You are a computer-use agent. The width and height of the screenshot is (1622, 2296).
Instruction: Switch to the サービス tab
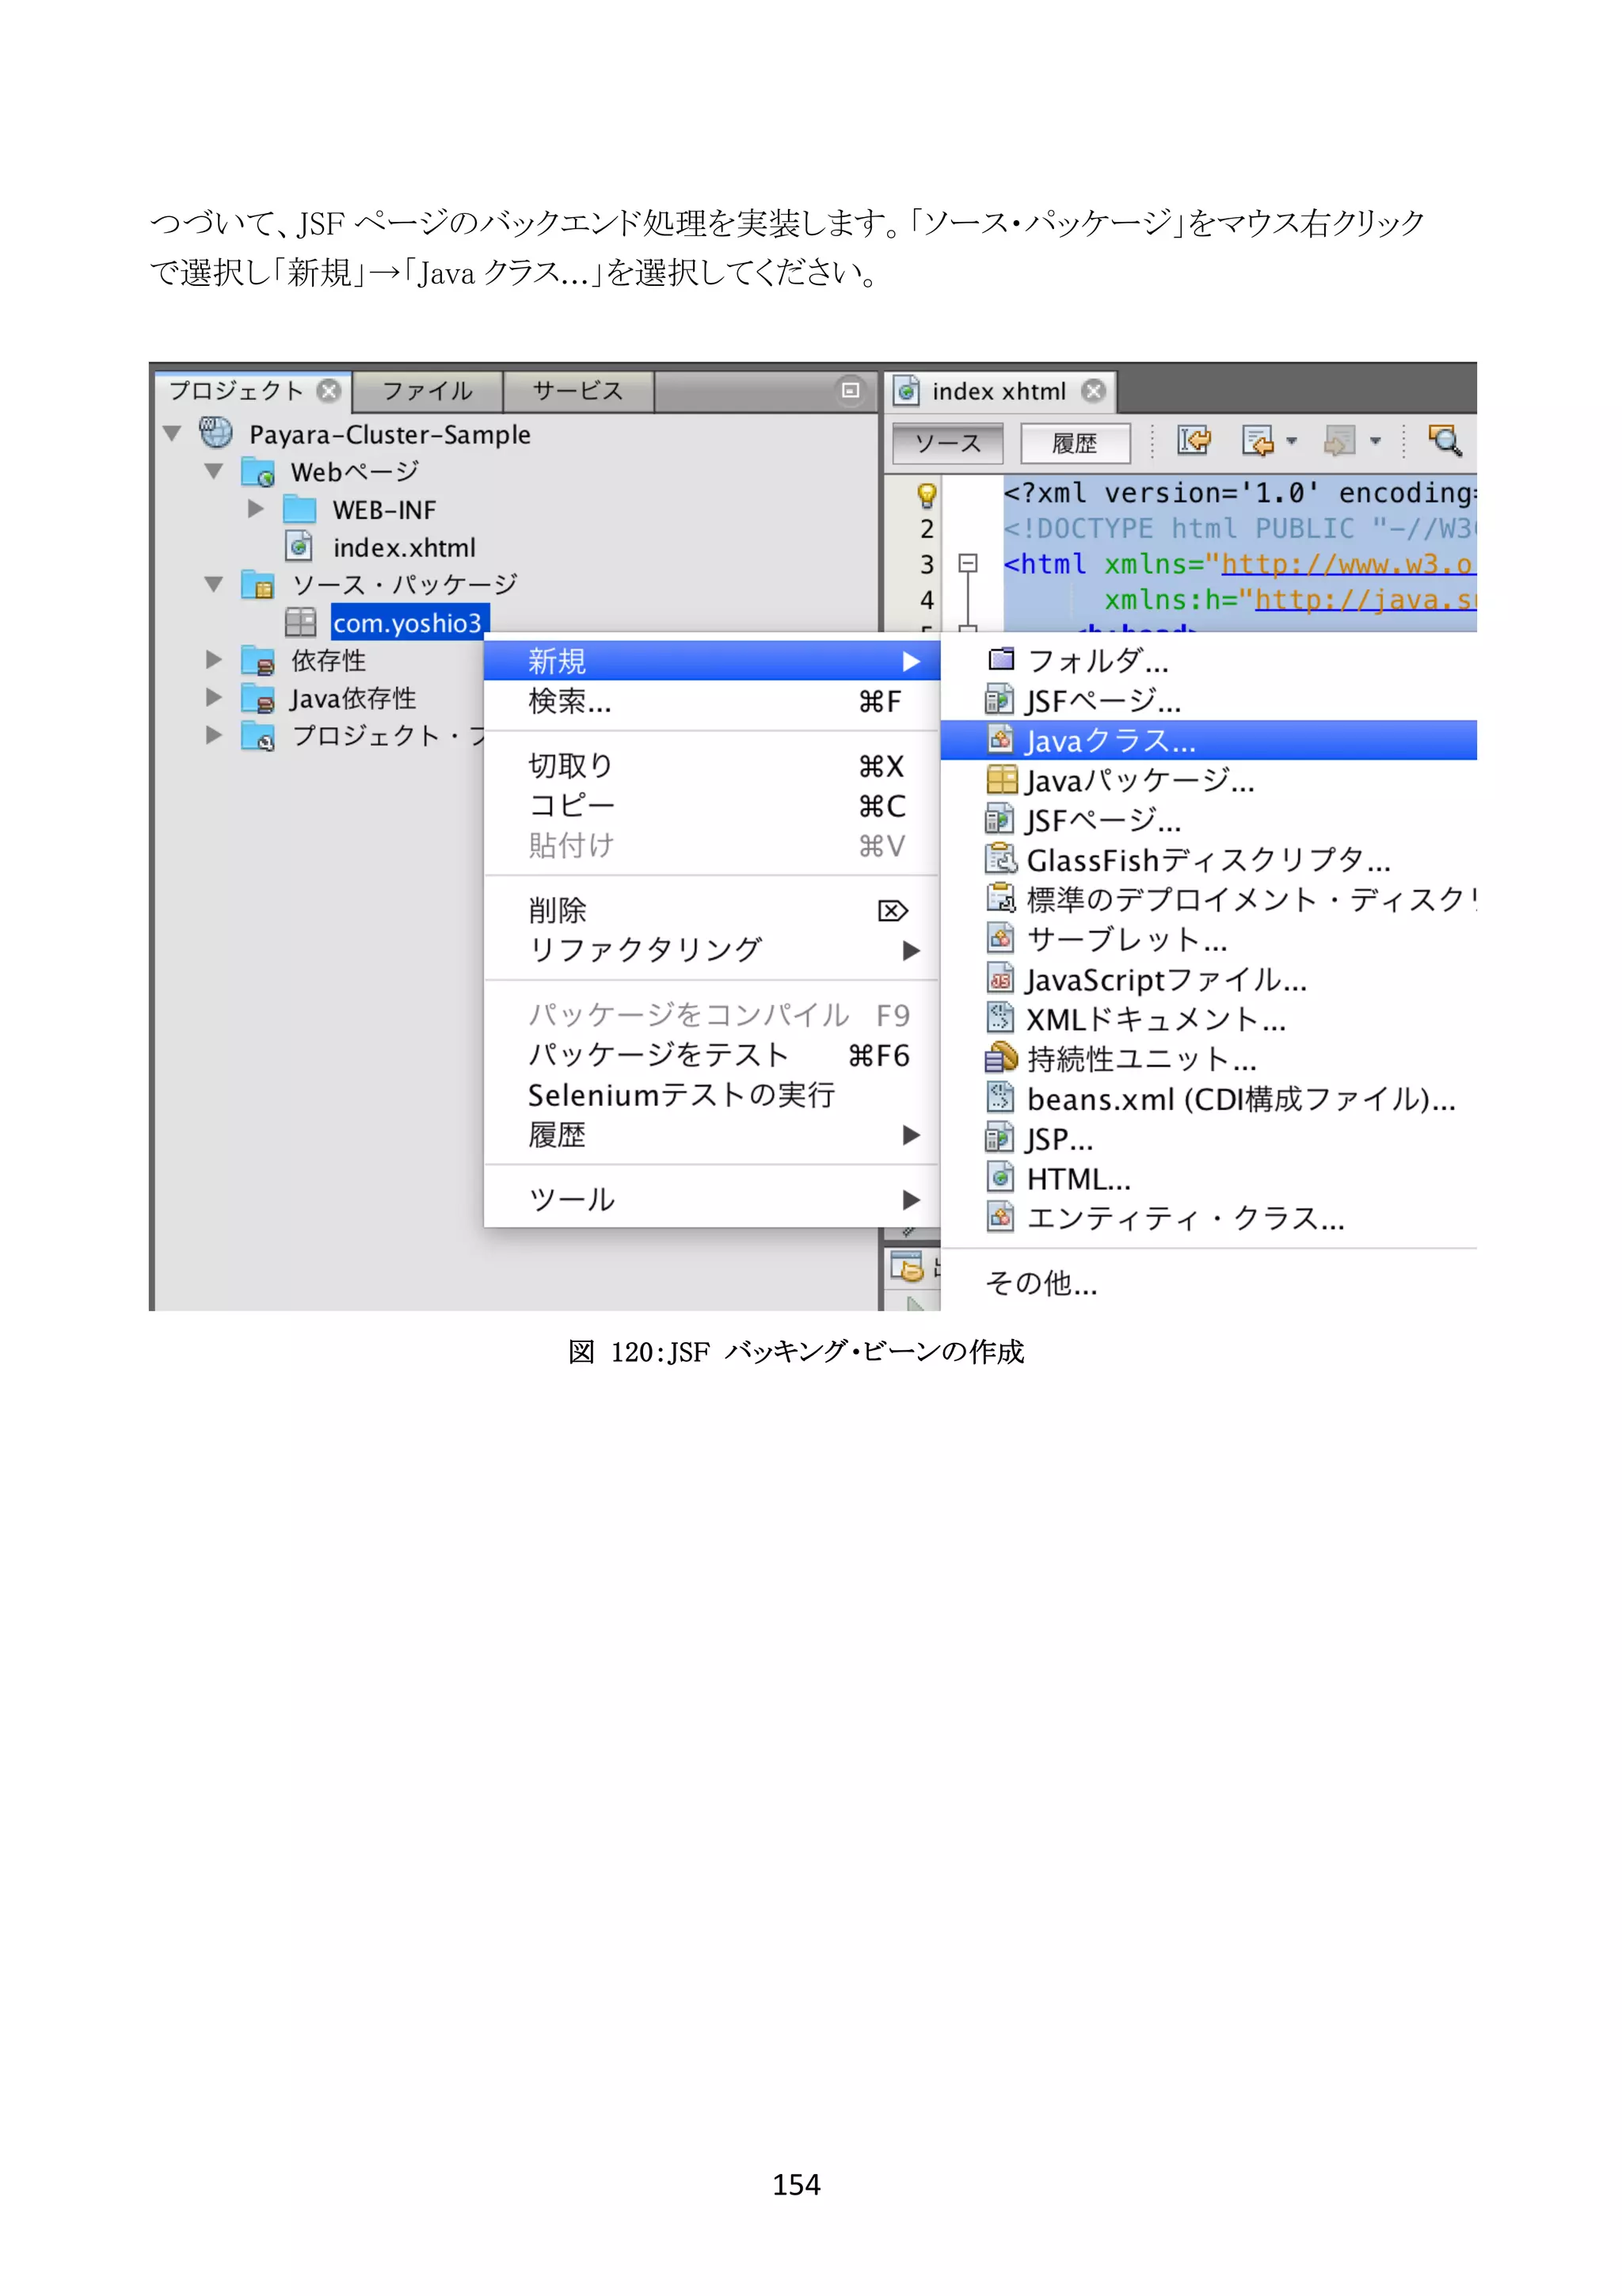click(x=579, y=391)
